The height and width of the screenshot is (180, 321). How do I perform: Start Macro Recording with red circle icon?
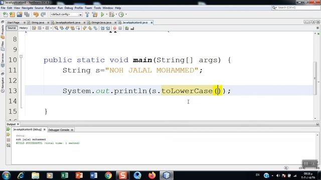115,28
